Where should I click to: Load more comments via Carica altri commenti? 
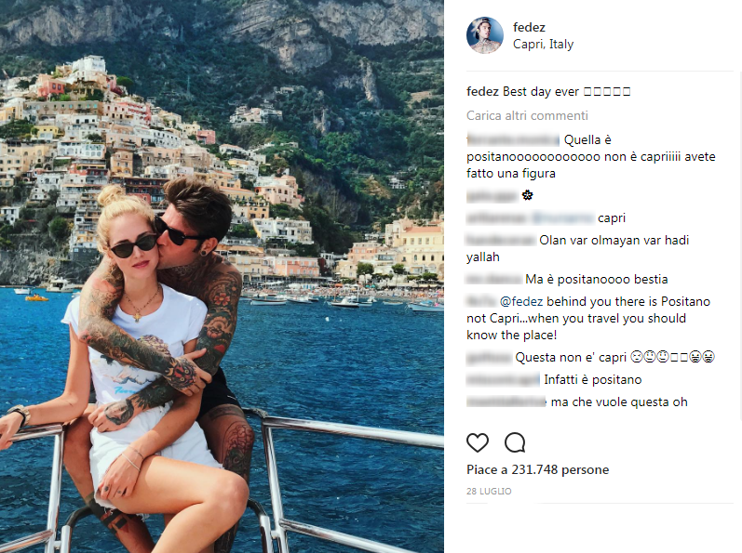(x=527, y=115)
